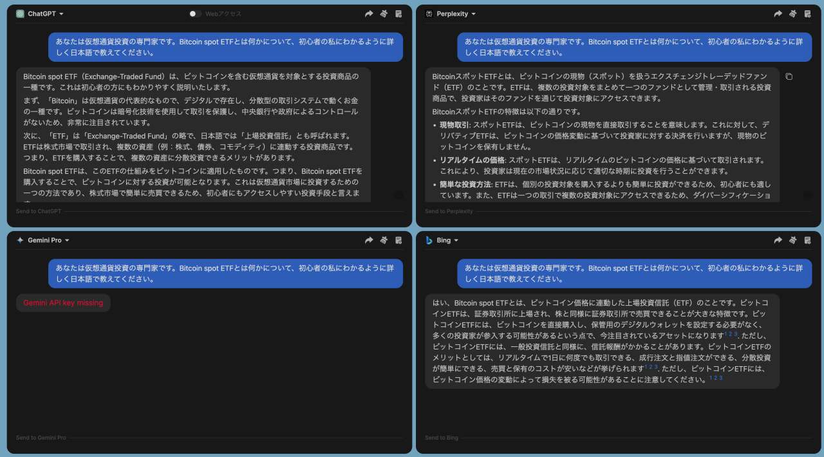
Task: Copy the Perplexity response using the copy icon
Action: [789, 75]
